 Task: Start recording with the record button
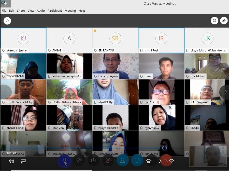pyautogui.click(x=108, y=160)
